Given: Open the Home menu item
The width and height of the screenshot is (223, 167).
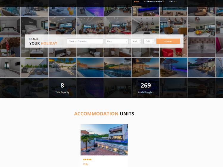Looking at the screenshot, I should pos(137,1).
